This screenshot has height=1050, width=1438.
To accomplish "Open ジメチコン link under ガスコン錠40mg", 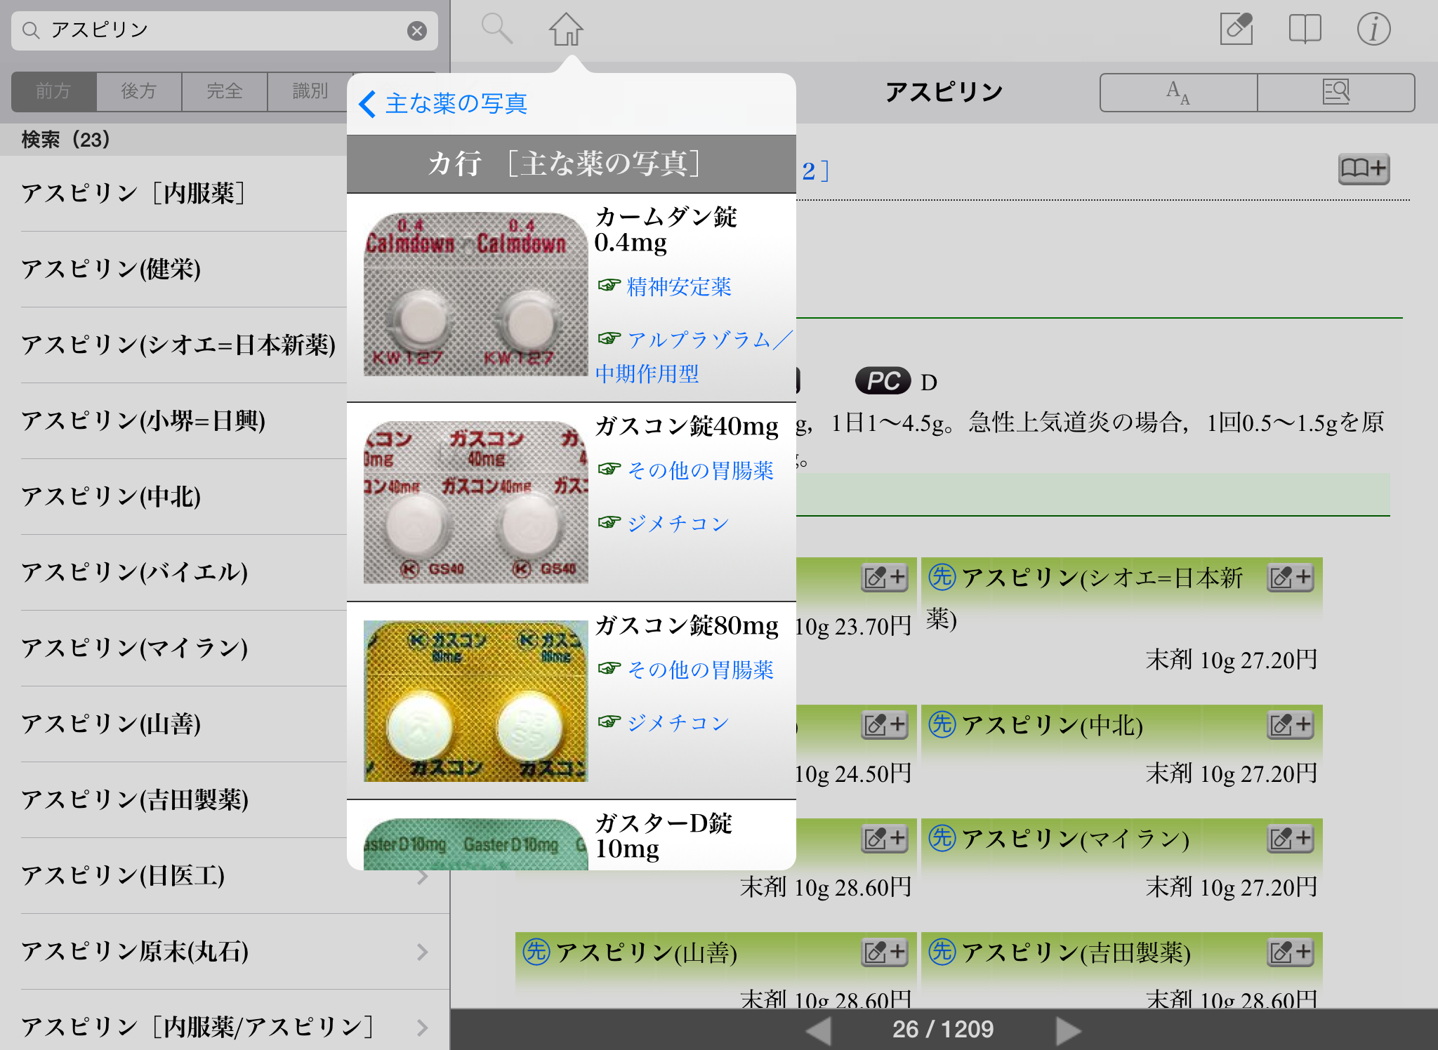I will [x=678, y=524].
